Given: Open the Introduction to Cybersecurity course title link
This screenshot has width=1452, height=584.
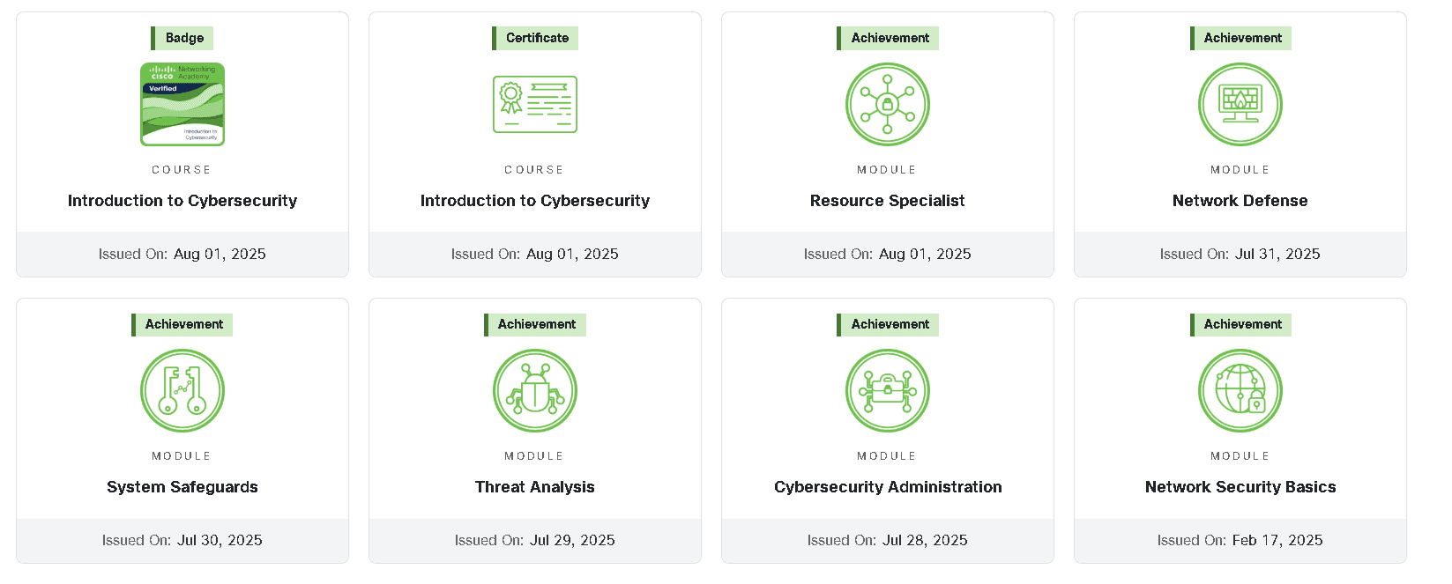Looking at the screenshot, I should [182, 200].
